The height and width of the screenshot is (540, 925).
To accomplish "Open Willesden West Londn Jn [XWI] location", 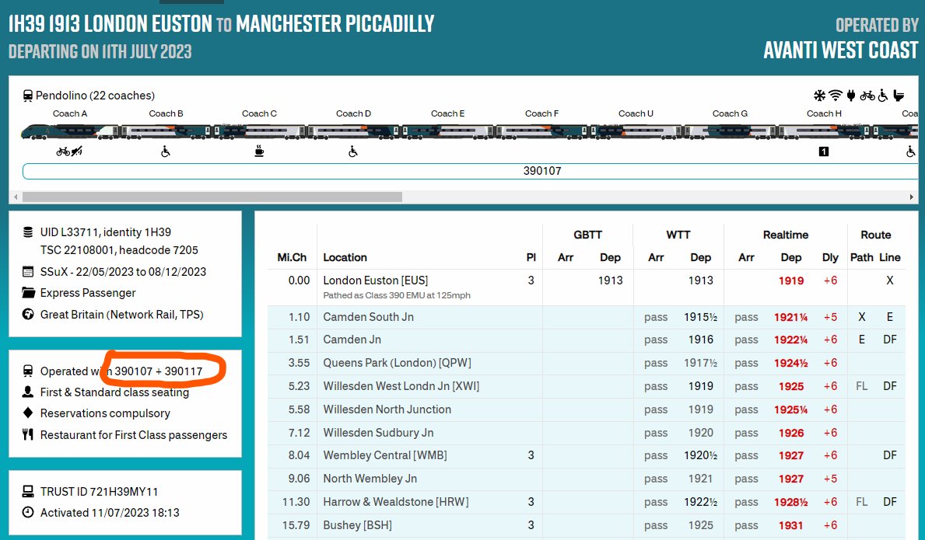I will coord(401,385).
